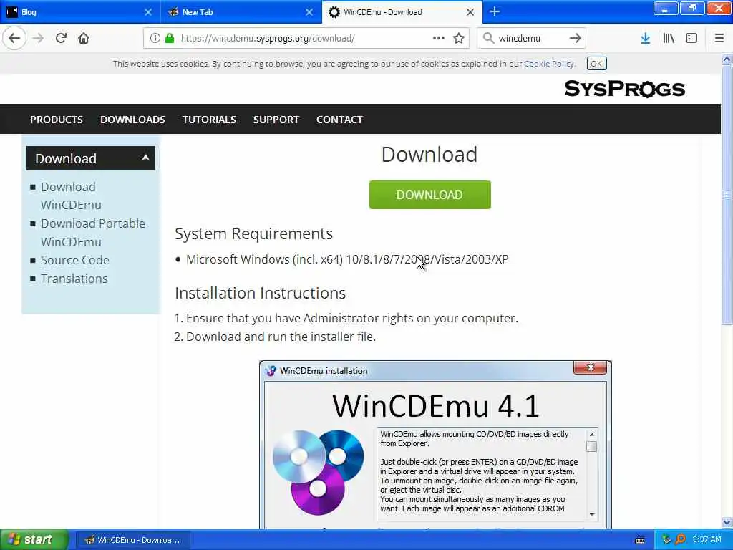This screenshot has width=733, height=550.
Task: Click the Microsoft Windows requirements line
Action: pos(347,259)
